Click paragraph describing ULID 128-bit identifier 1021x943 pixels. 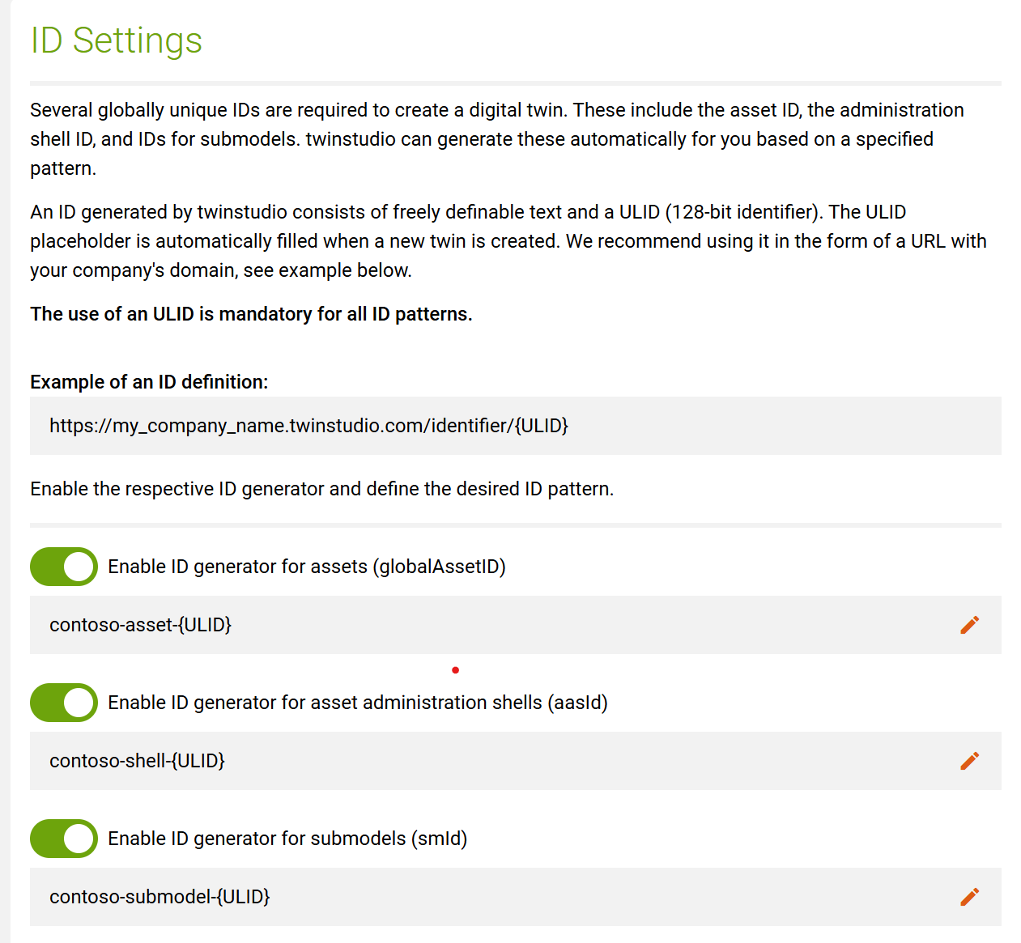[508, 241]
